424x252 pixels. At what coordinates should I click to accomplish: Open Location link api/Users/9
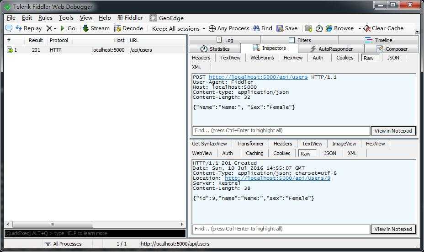tap(277, 178)
